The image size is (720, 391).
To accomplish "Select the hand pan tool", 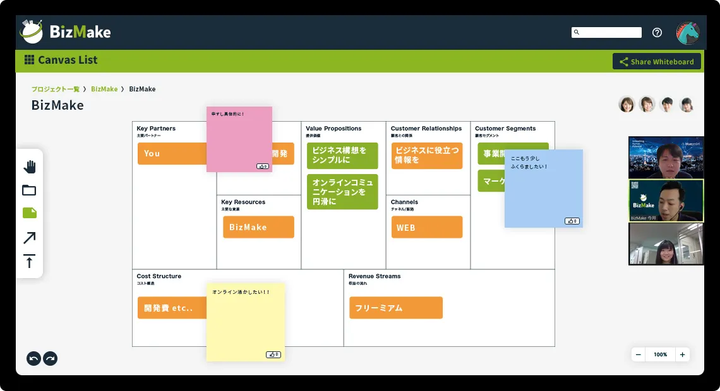I will pos(30,167).
